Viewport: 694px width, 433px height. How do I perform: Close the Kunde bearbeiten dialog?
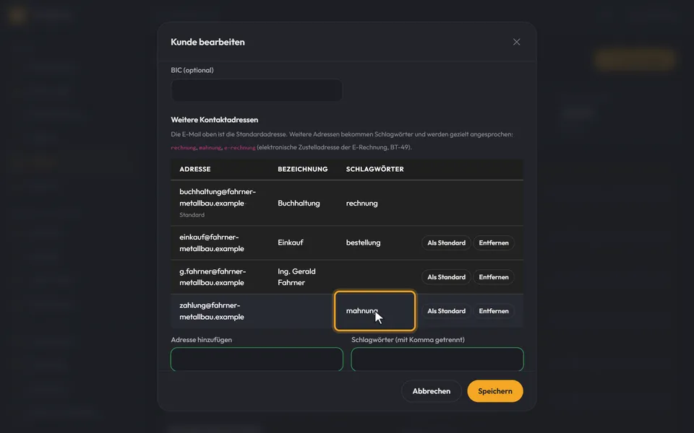(x=516, y=42)
